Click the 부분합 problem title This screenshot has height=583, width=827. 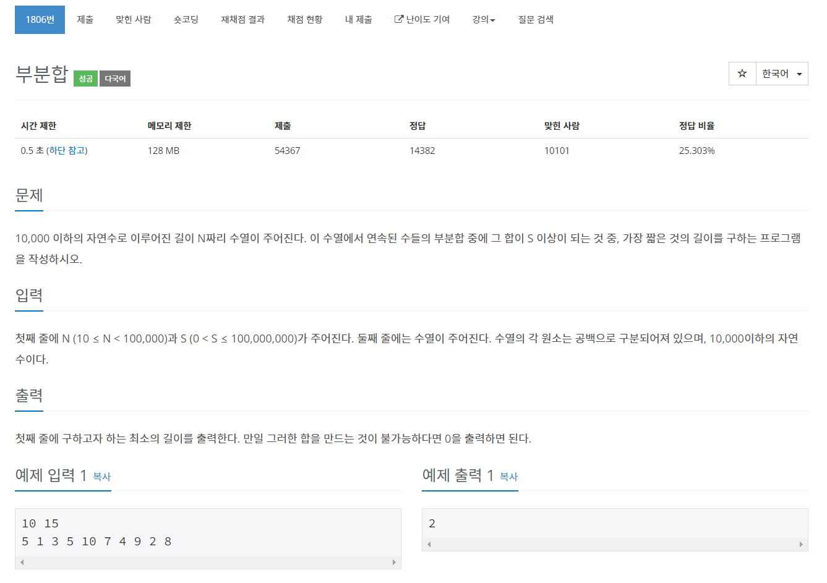(x=42, y=74)
